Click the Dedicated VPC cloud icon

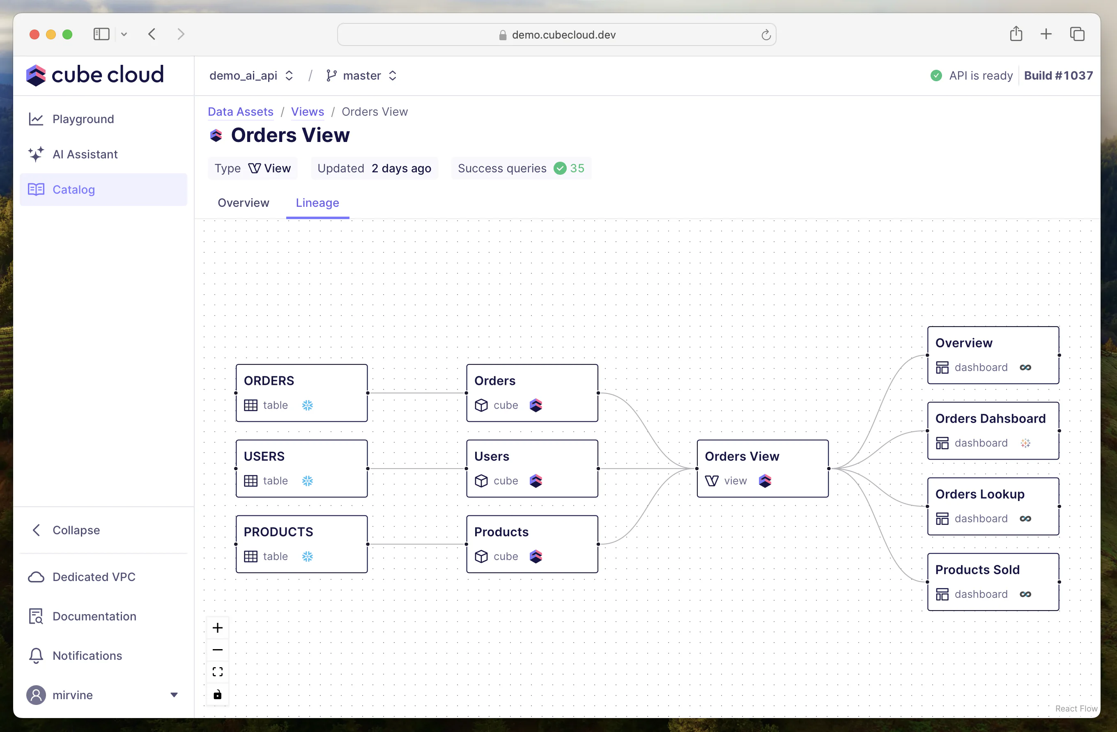point(36,577)
